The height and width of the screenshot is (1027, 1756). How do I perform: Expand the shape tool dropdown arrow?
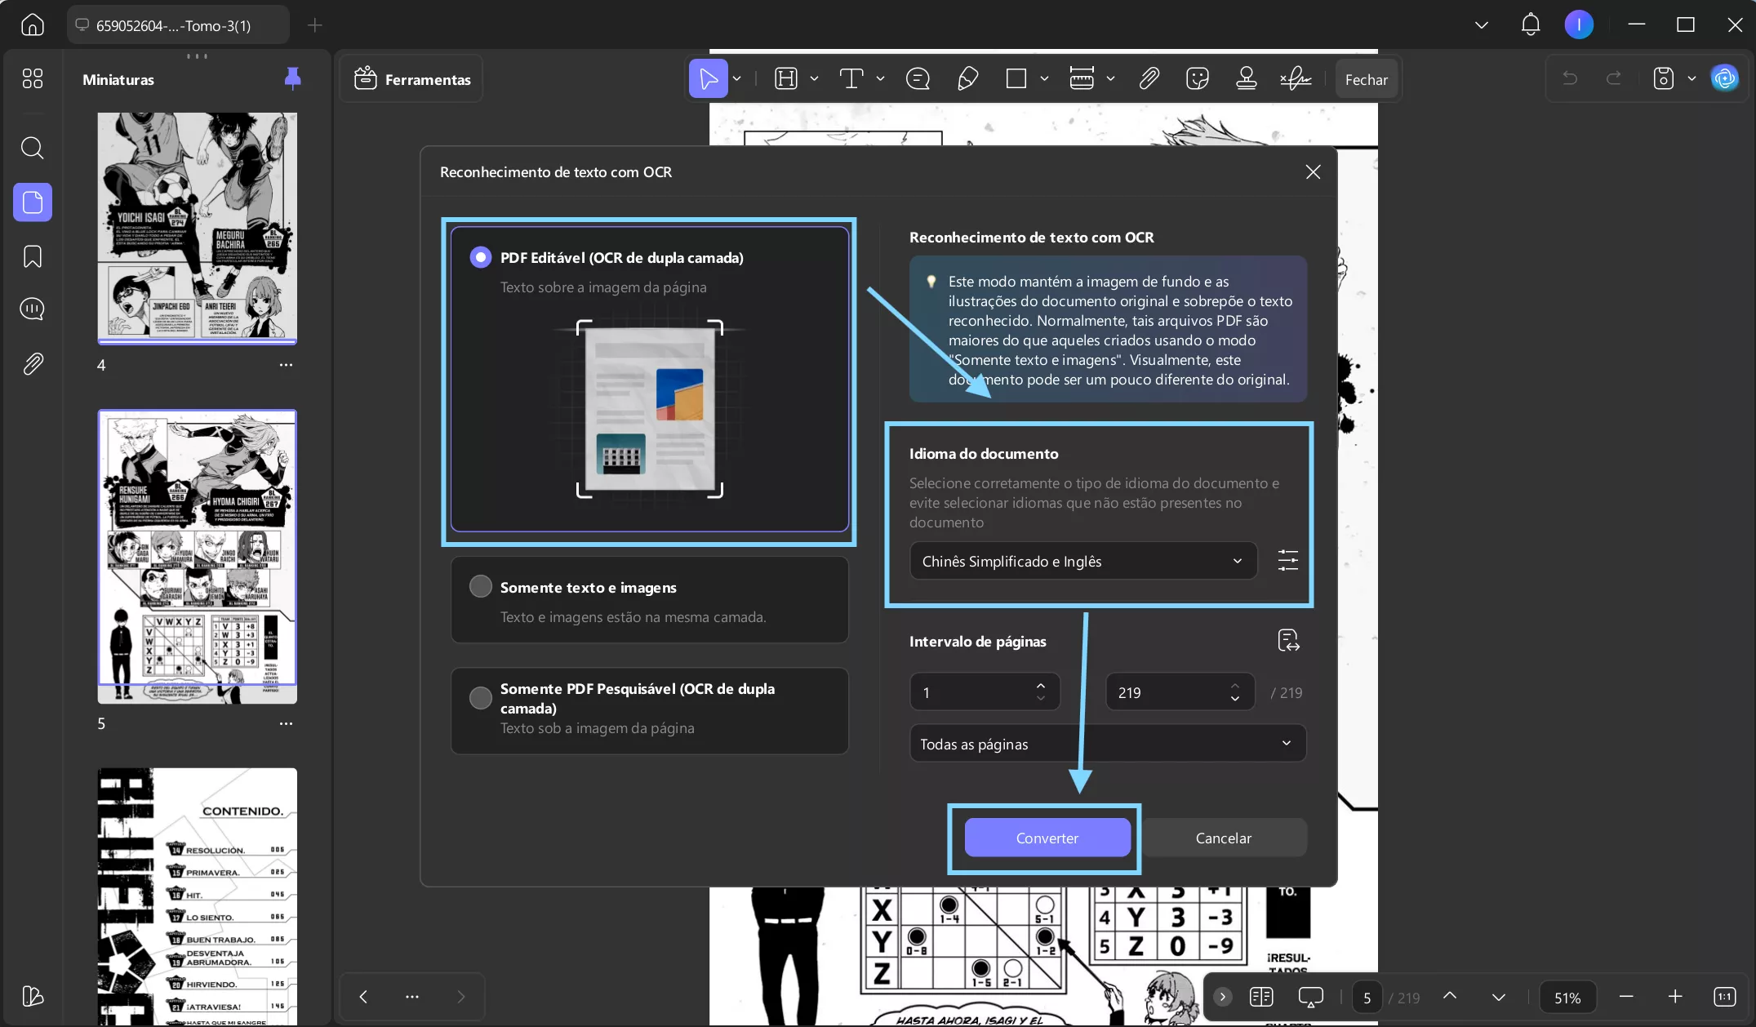1044,79
